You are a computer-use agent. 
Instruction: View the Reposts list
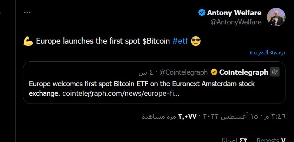pos(271,140)
